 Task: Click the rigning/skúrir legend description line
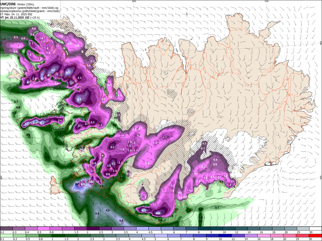[x=29, y=8]
